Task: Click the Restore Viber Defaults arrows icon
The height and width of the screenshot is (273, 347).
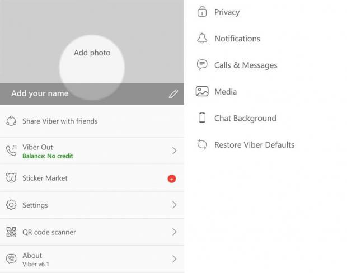Action: (202, 145)
